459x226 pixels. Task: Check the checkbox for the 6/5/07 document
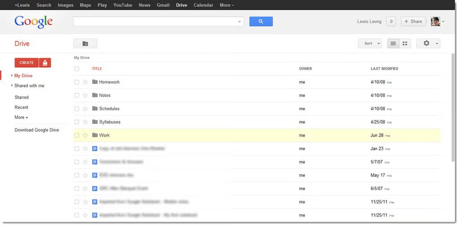(x=76, y=189)
